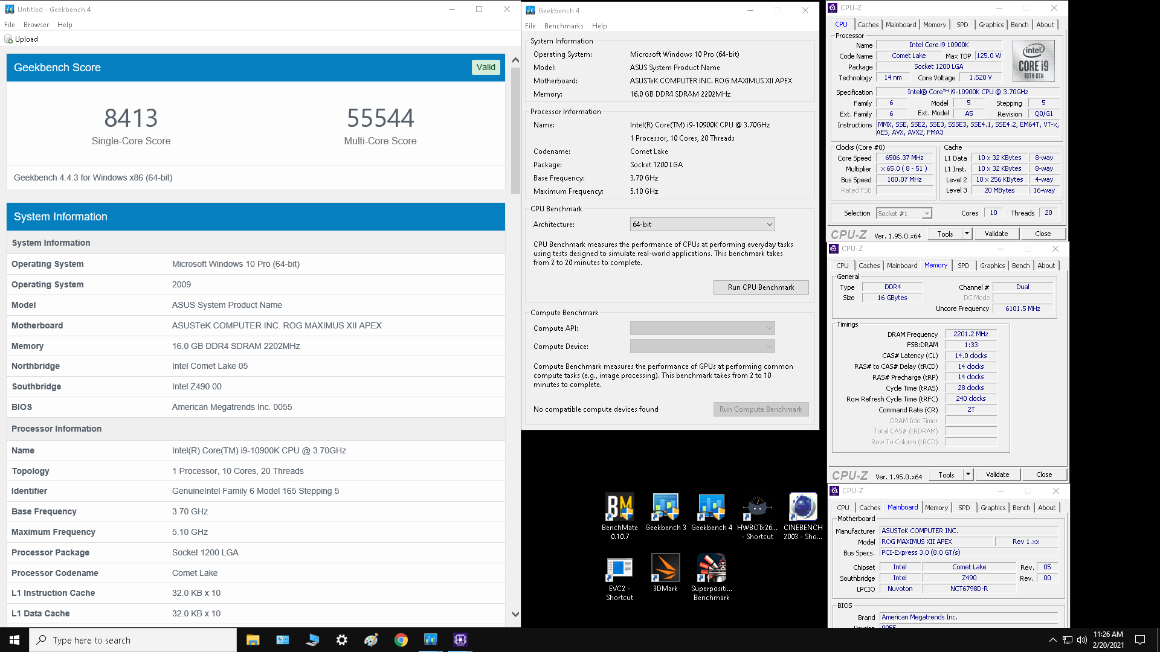Select Graphics tab in Memory CPU-Z window

pos(993,266)
